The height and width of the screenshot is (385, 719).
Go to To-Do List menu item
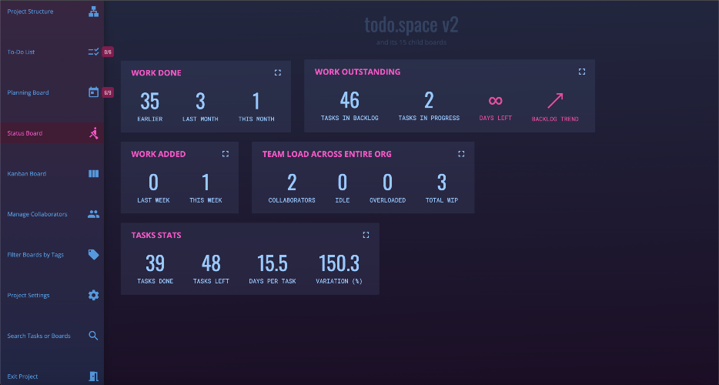[x=21, y=52]
